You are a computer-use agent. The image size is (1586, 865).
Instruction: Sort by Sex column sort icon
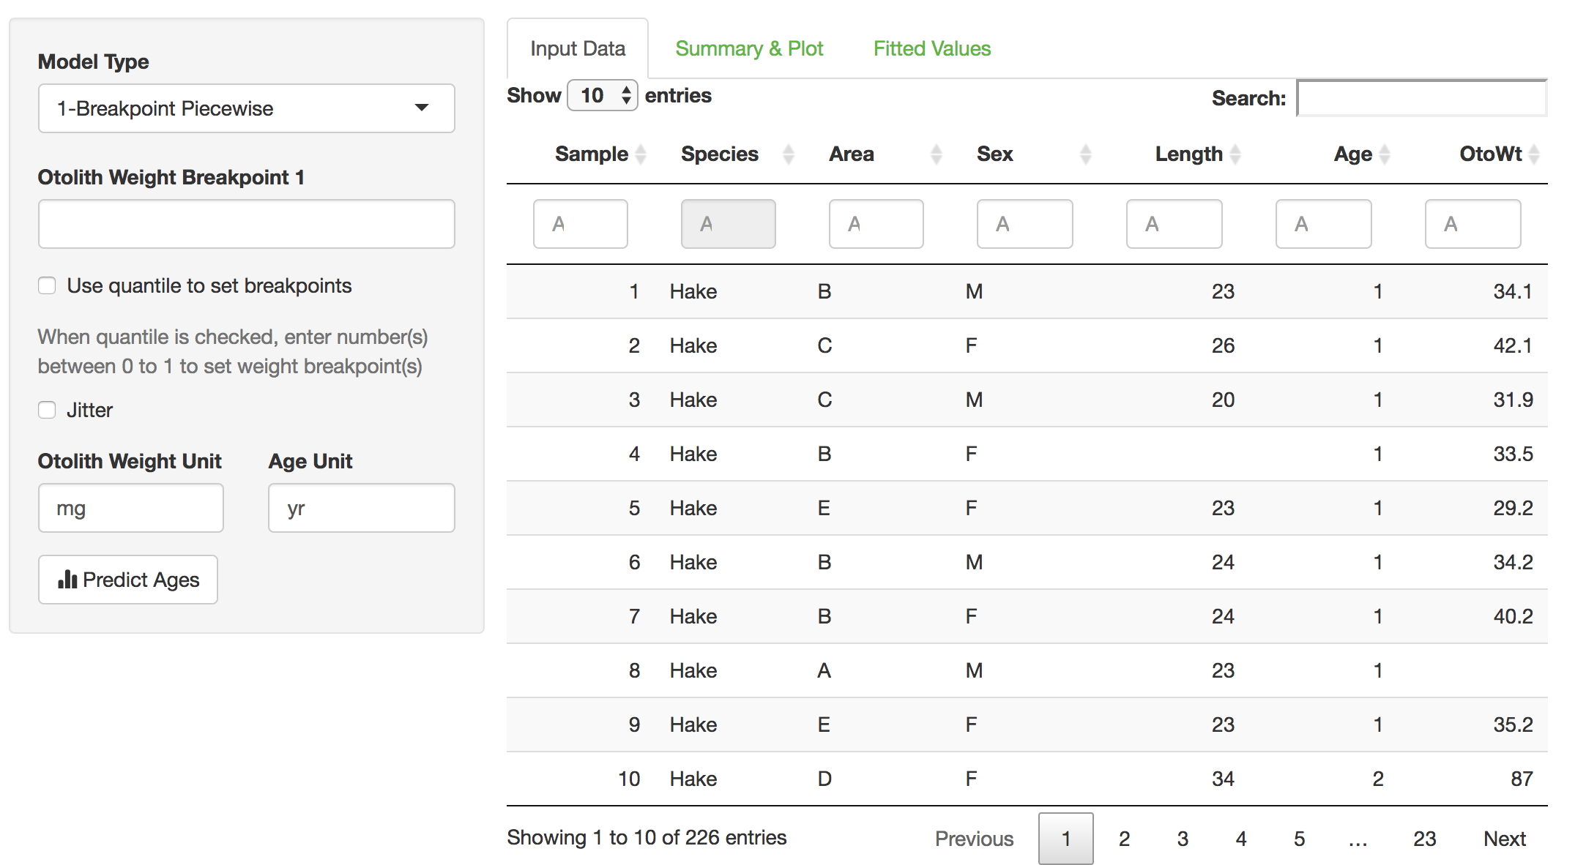click(x=1085, y=154)
